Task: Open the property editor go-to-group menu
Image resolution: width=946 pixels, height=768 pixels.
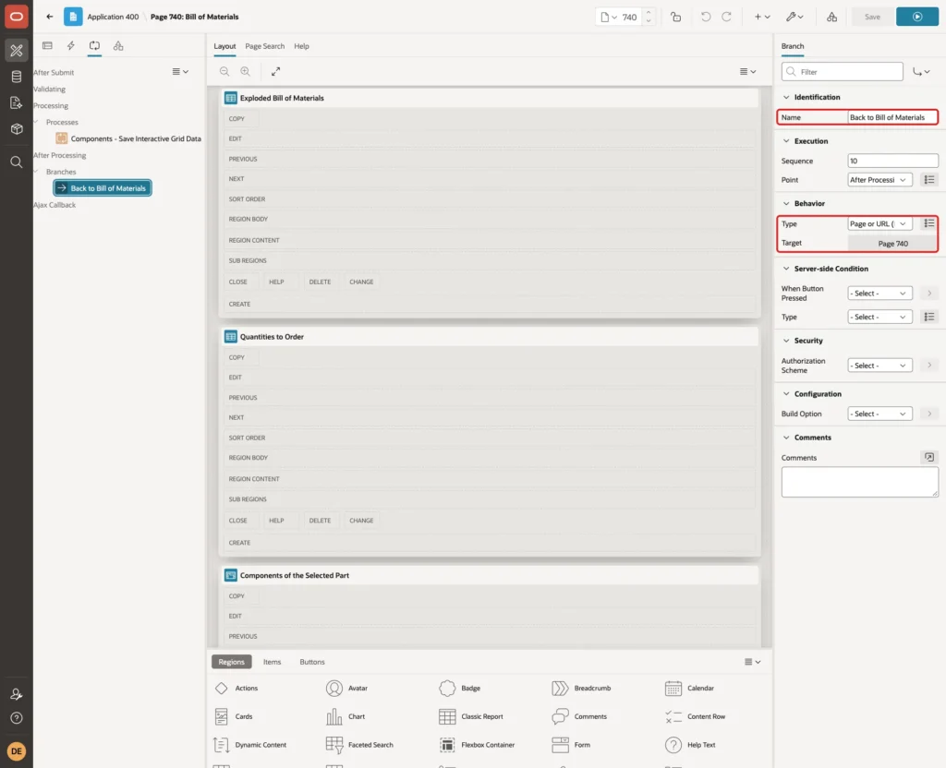Action: pyautogui.click(x=921, y=72)
